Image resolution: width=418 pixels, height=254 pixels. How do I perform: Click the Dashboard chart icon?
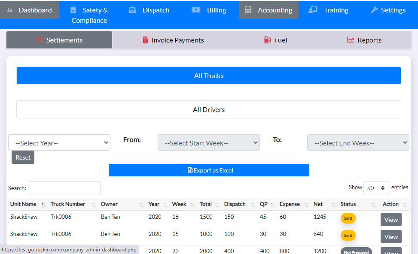(x=10, y=10)
